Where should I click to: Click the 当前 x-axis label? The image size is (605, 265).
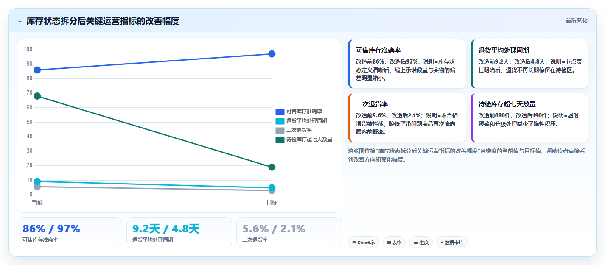pyautogui.click(x=37, y=203)
